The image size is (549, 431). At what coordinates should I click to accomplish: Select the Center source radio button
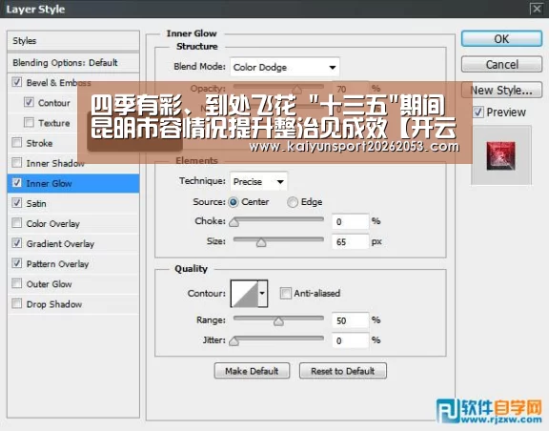[x=234, y=202]
